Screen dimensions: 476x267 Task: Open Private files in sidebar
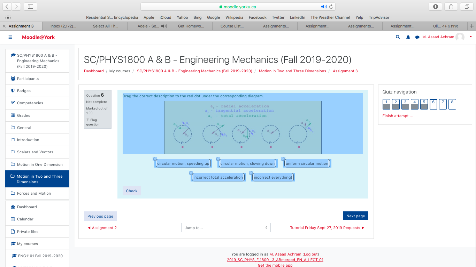(x=37, y=232)
